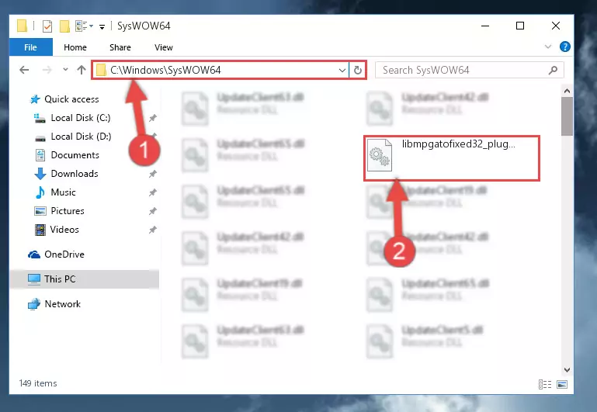Click the Forward navigation arrow

47,70
